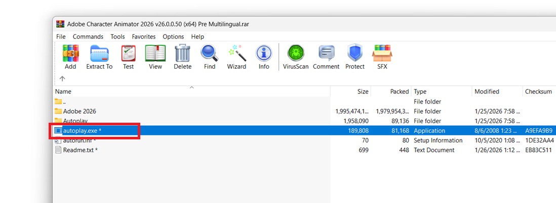The height and width of the screenshot is (203, 556).
Task: Open the Options menu
Action: coord(173,36)
